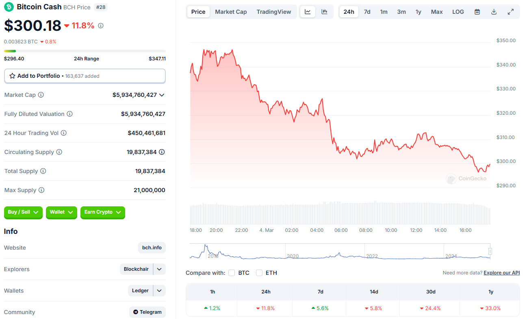Viewport: 529px width, 319px height.
Task: Open the bch.info website link
Action: pos(152,248)
